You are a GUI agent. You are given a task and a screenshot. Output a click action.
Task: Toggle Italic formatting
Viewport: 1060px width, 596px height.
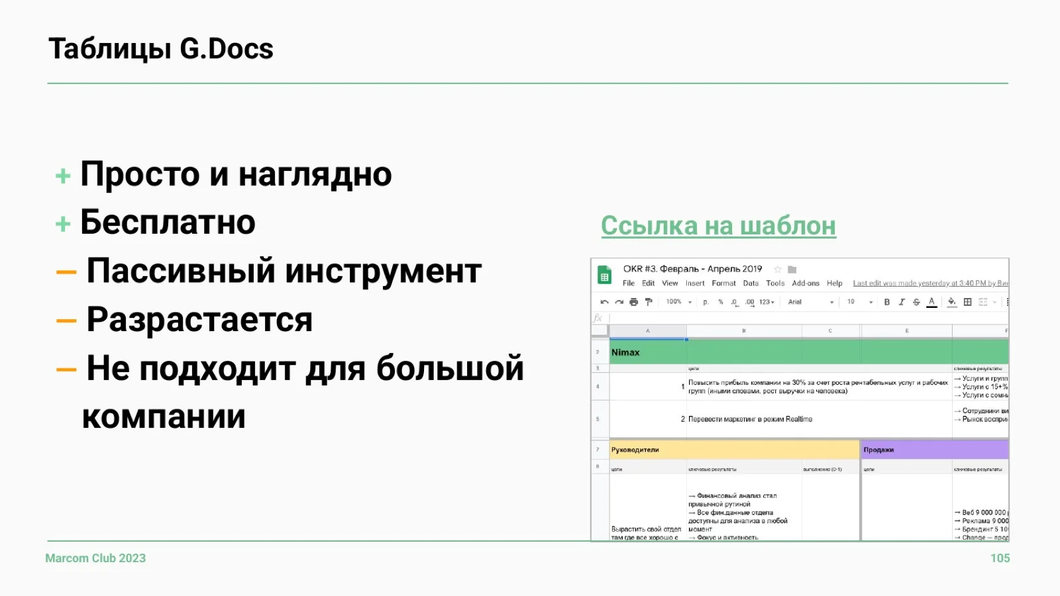point(902,302)
